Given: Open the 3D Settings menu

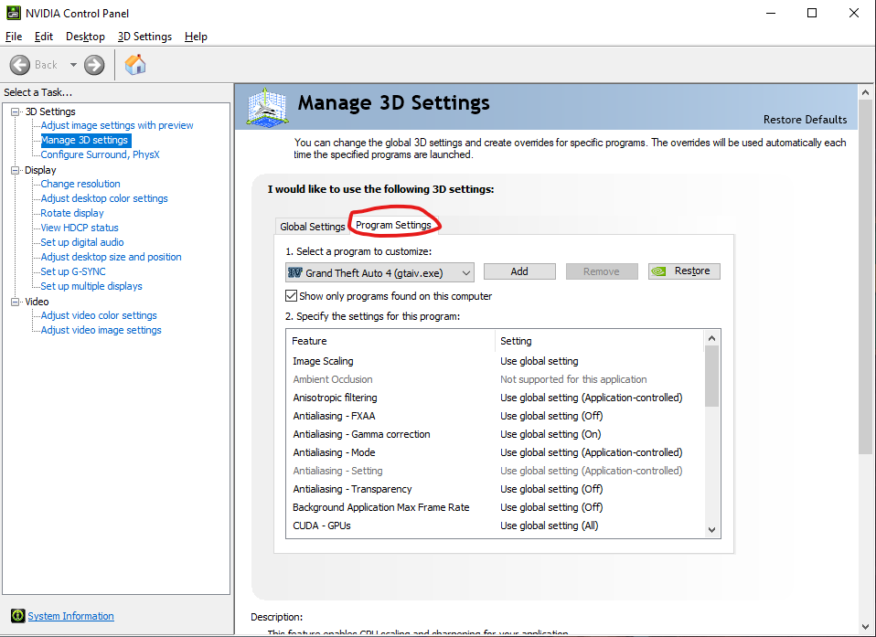Looking at the screenshot, I should tap(144, 37).
